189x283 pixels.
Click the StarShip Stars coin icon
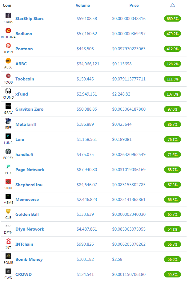pyautogui.click(x=8, y=15)
